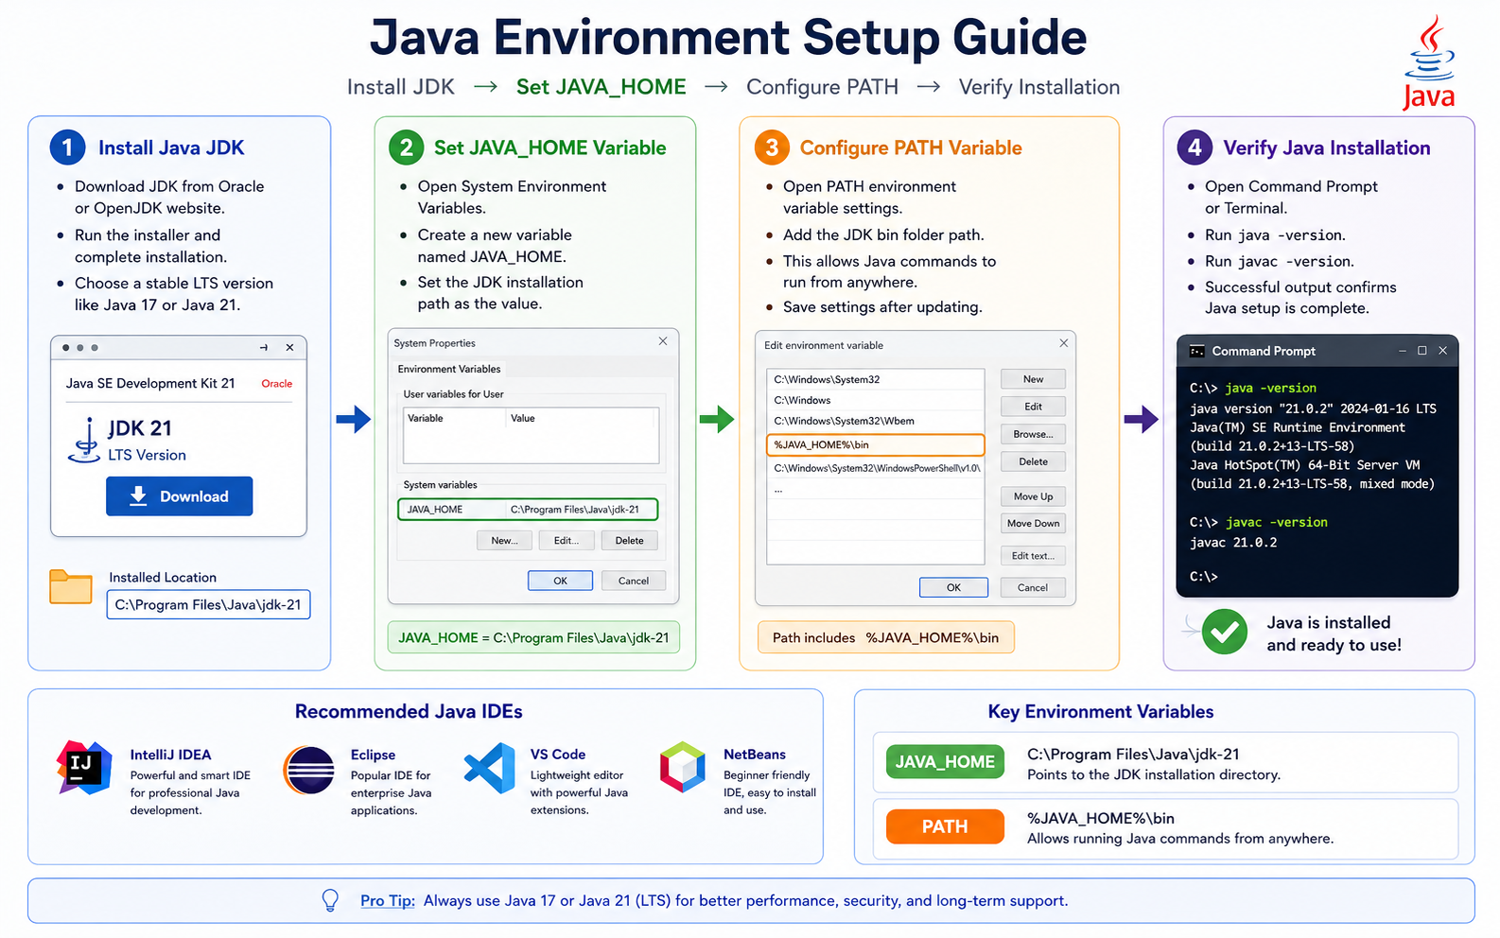Click the VS Code logo icon
The width and height of the screenshot is (1500, 938).
coord(490,768)
